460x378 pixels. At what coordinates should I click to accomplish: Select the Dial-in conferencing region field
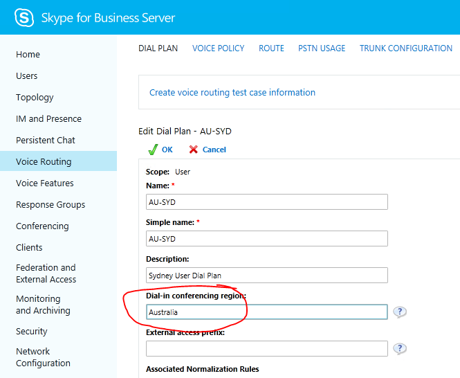pos(266,312)
